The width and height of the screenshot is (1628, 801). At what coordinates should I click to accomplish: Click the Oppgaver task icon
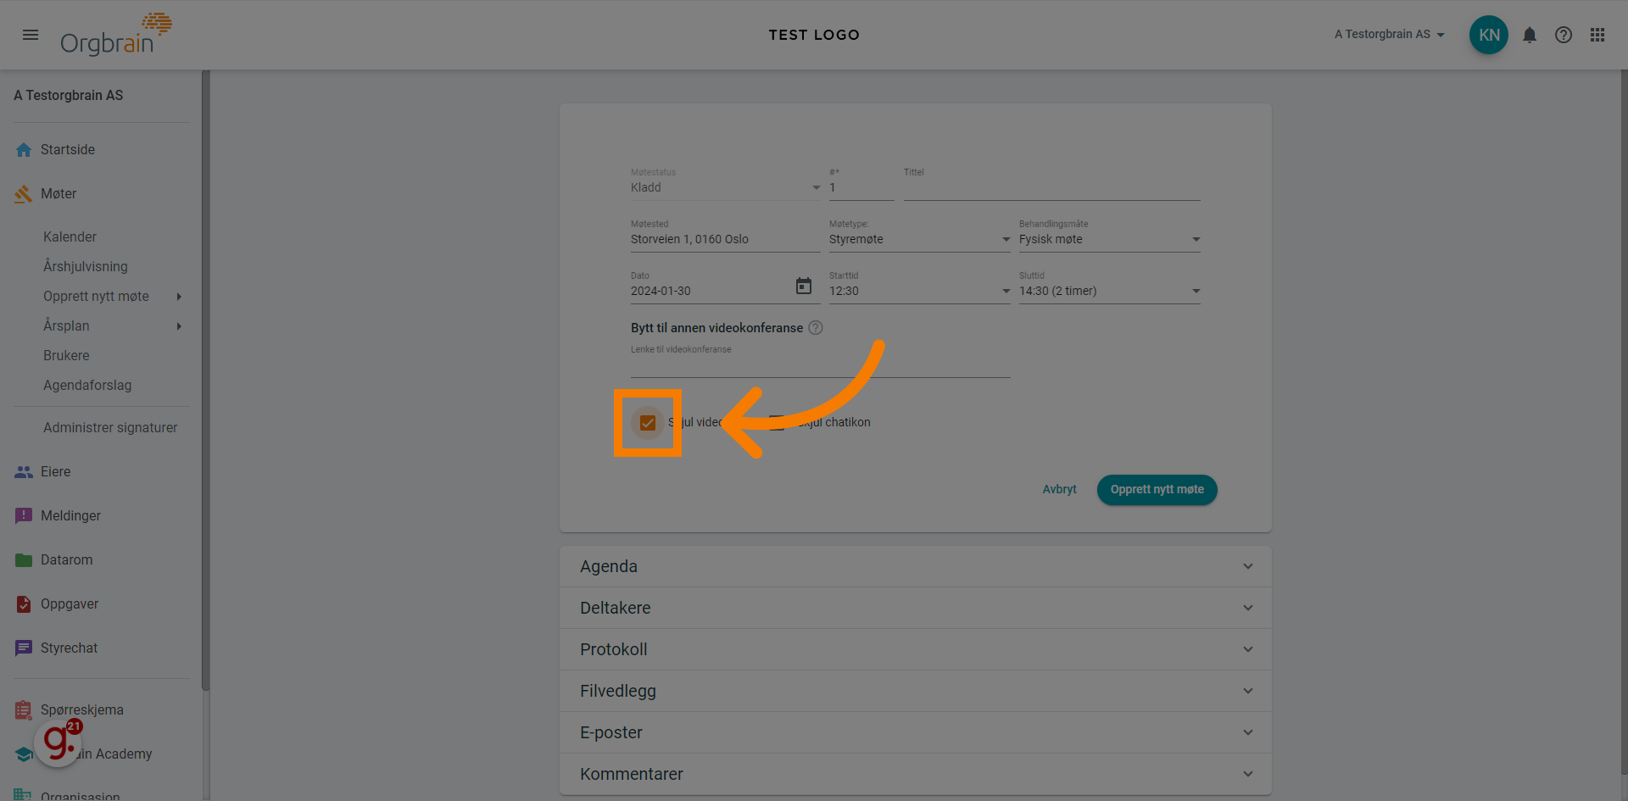(24, 604)
